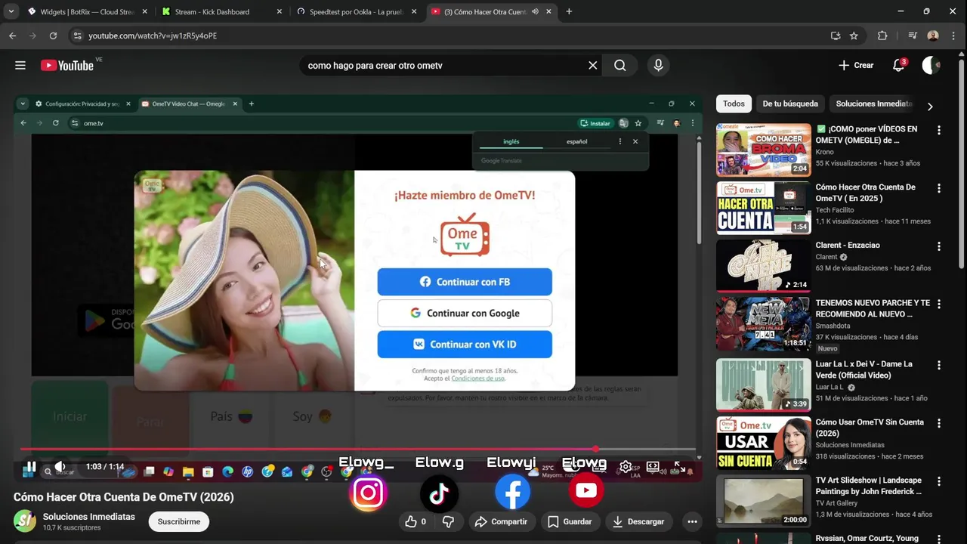Go to the YouTube home logo
The image size is (967, 544).
67,66
